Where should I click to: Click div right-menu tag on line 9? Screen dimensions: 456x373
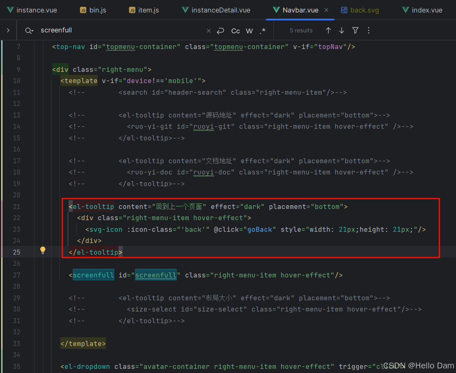click(61, 70)
